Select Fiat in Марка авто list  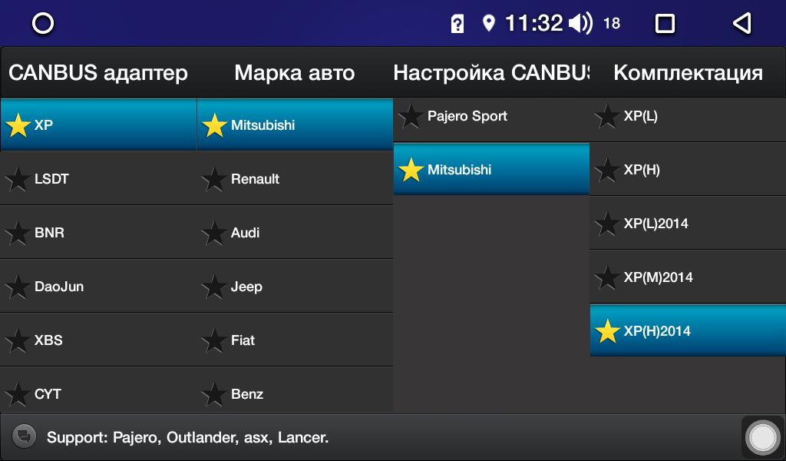[295, 340]
